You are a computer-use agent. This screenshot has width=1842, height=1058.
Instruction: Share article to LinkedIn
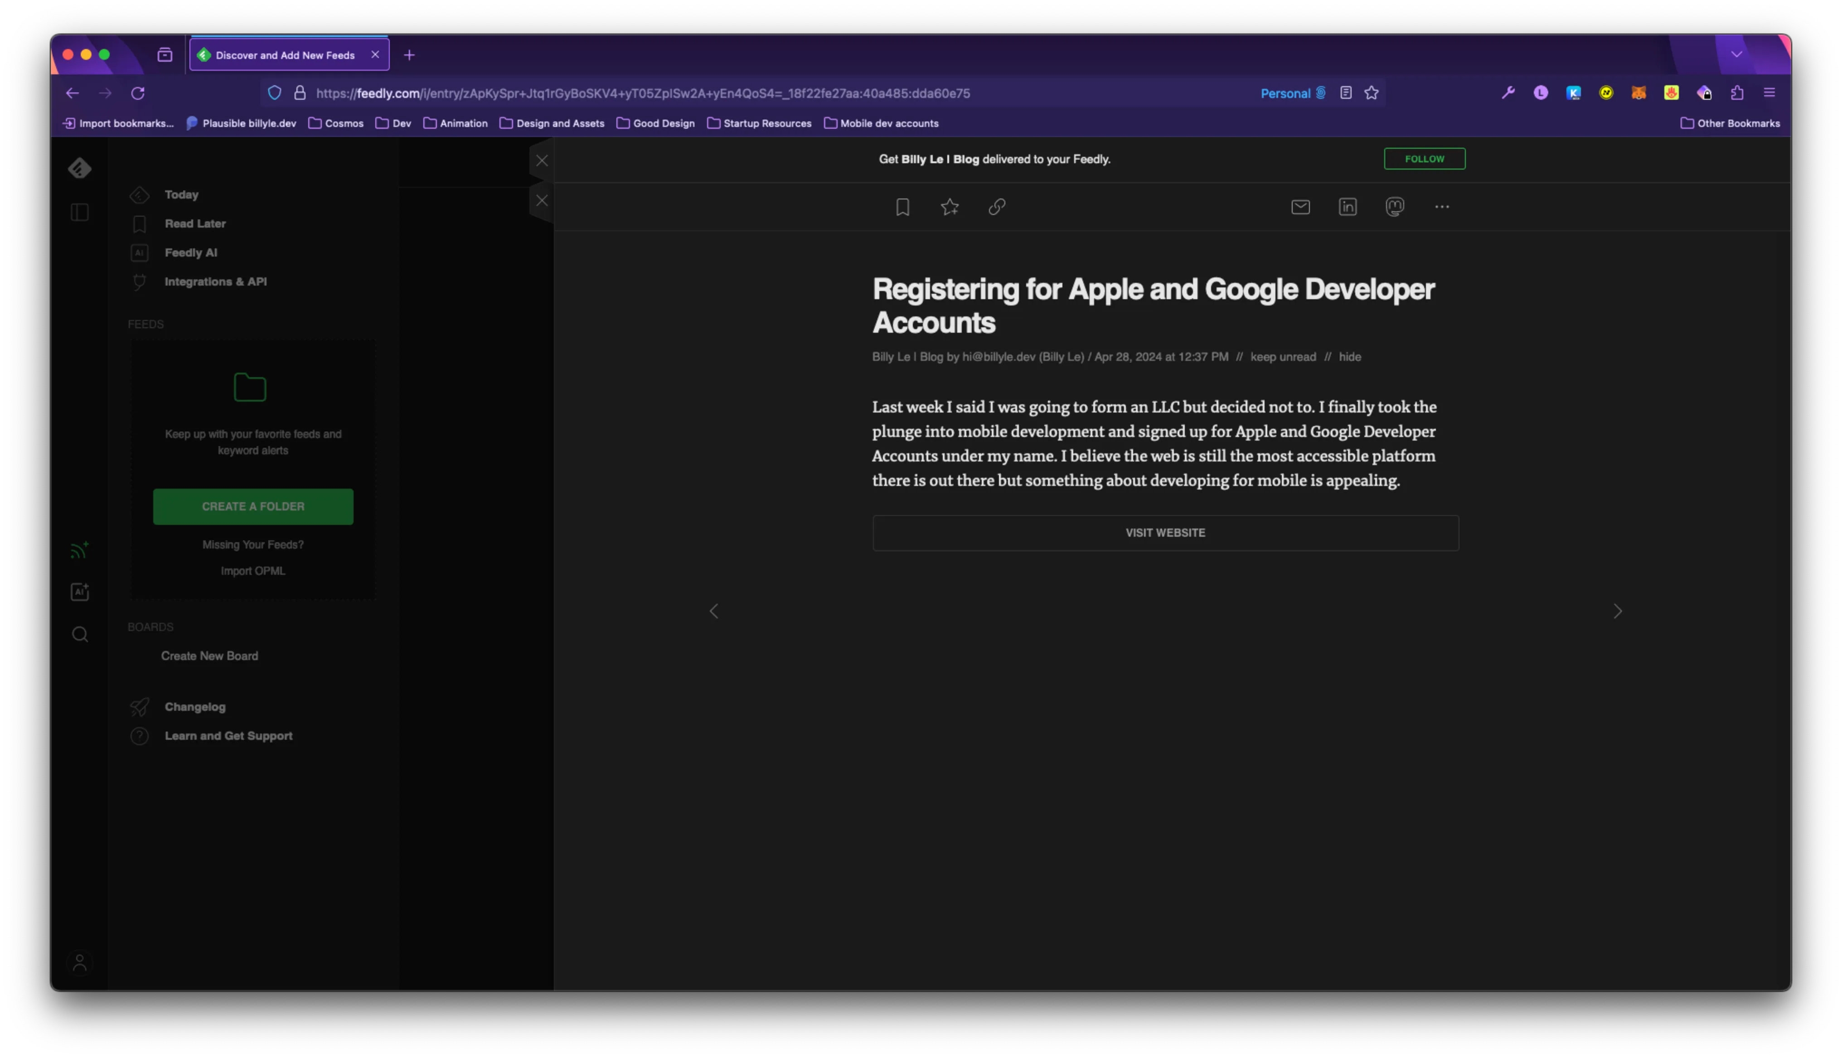(x=1348, y=207)
